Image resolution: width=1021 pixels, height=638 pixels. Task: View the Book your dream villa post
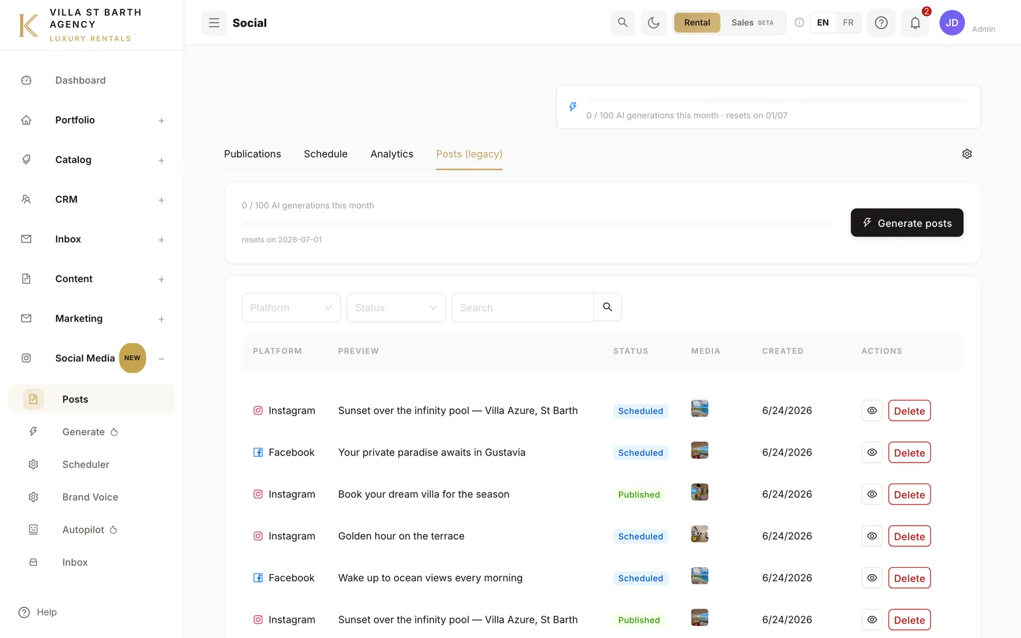872,494
